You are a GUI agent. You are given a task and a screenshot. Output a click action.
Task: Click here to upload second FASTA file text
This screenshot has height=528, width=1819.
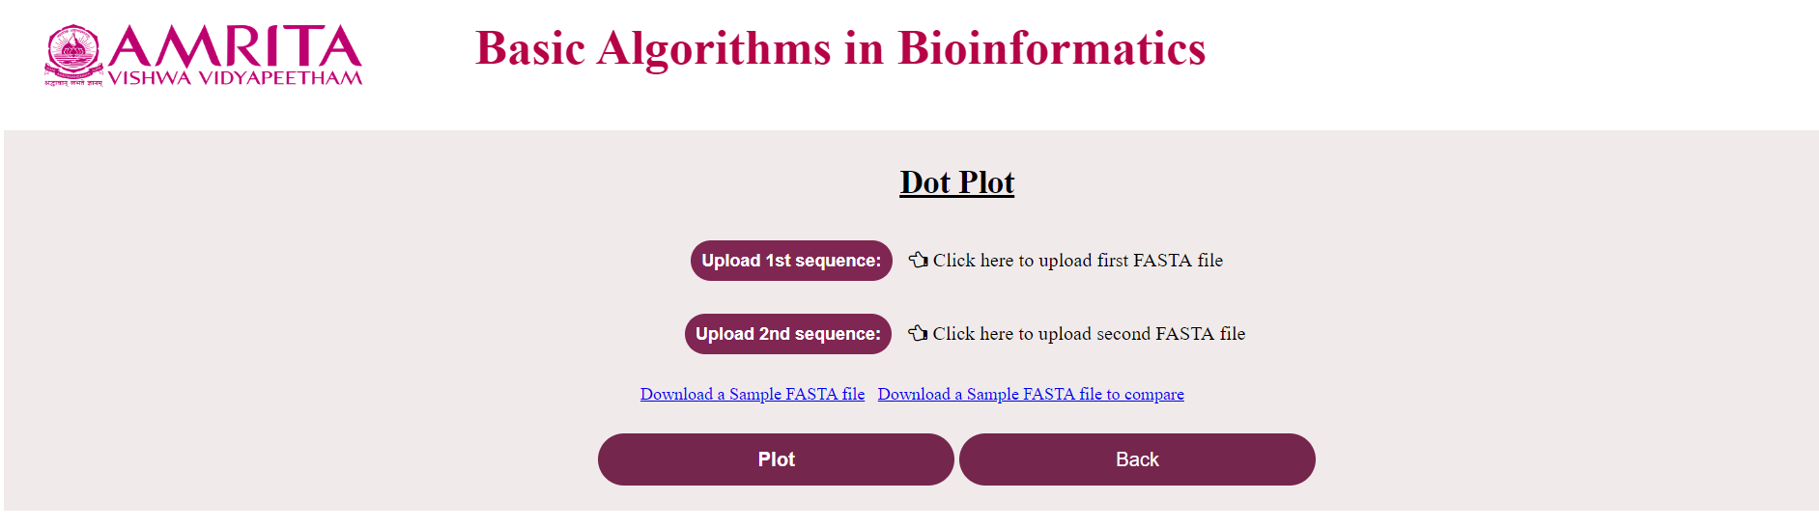[1089, 334]
